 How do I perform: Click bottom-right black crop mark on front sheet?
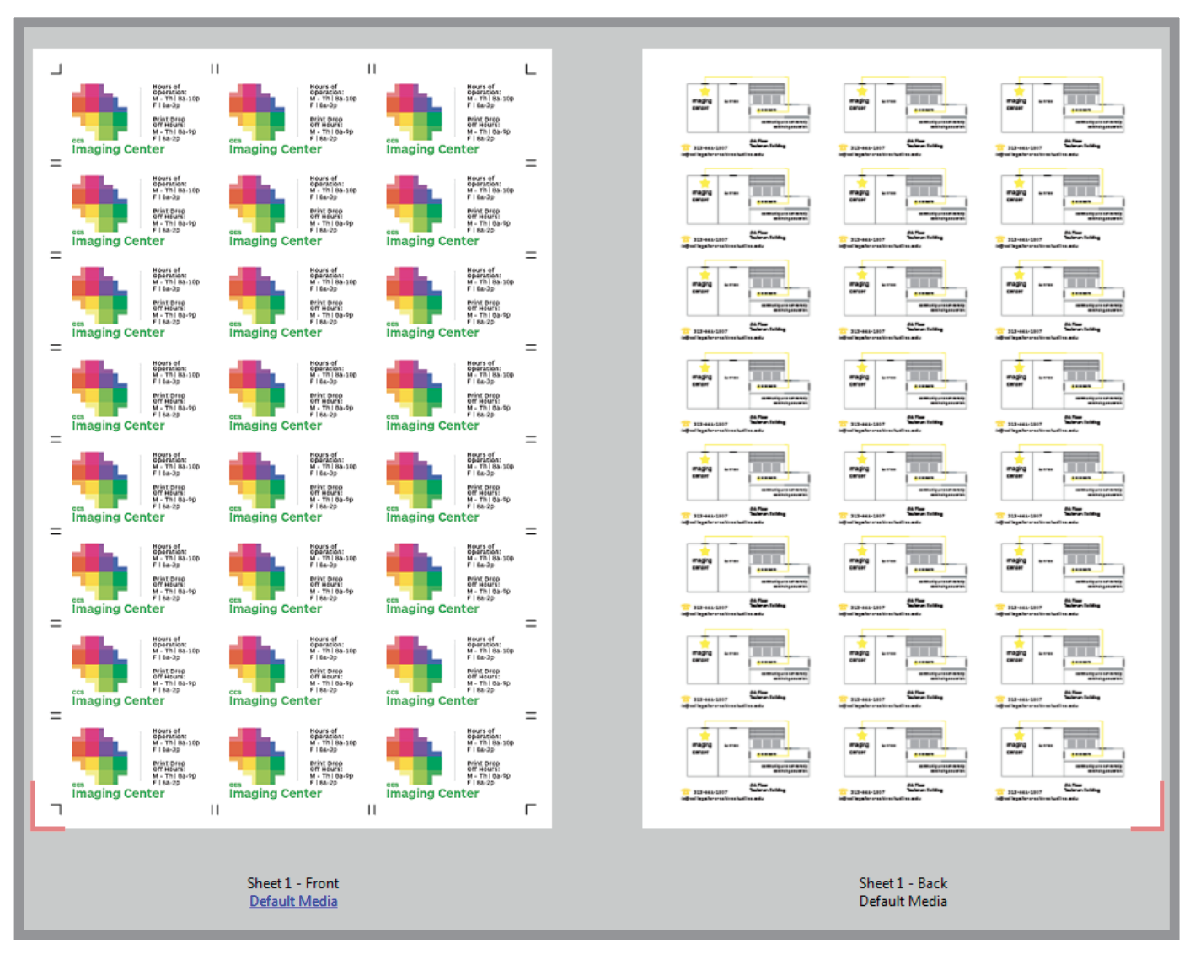[x=530, y=809]
